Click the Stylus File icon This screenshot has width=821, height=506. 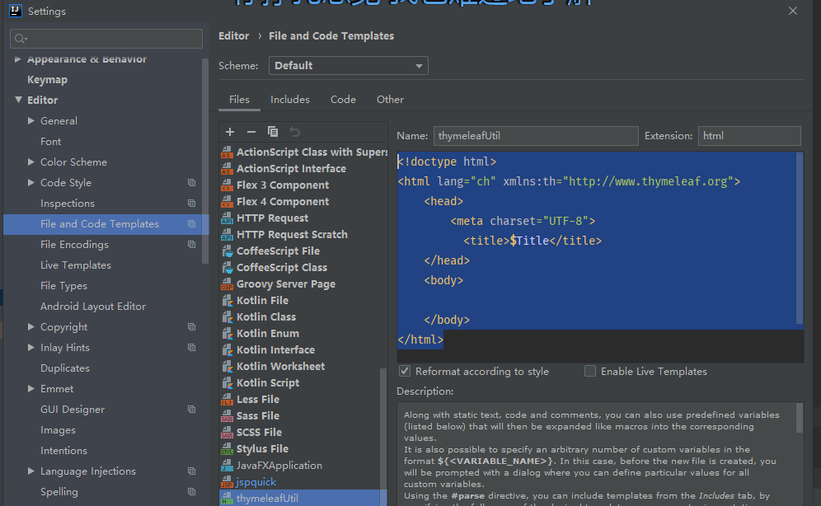tap(227, 449)
